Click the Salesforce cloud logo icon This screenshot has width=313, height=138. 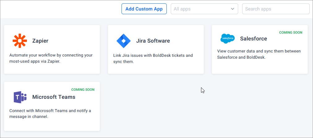click(x=228, y=39)
